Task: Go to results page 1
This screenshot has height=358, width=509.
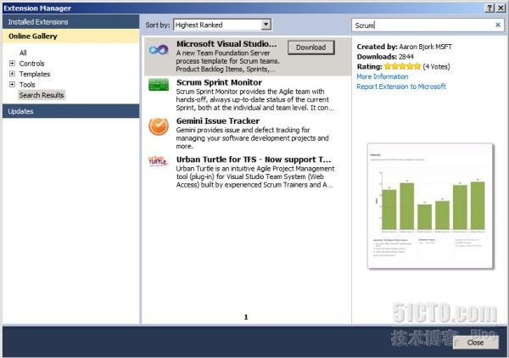Action: (246, 317)
